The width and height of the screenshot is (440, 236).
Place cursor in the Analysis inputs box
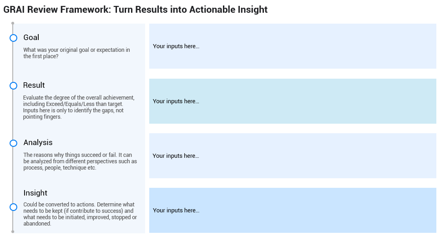(x=293, y=156)
